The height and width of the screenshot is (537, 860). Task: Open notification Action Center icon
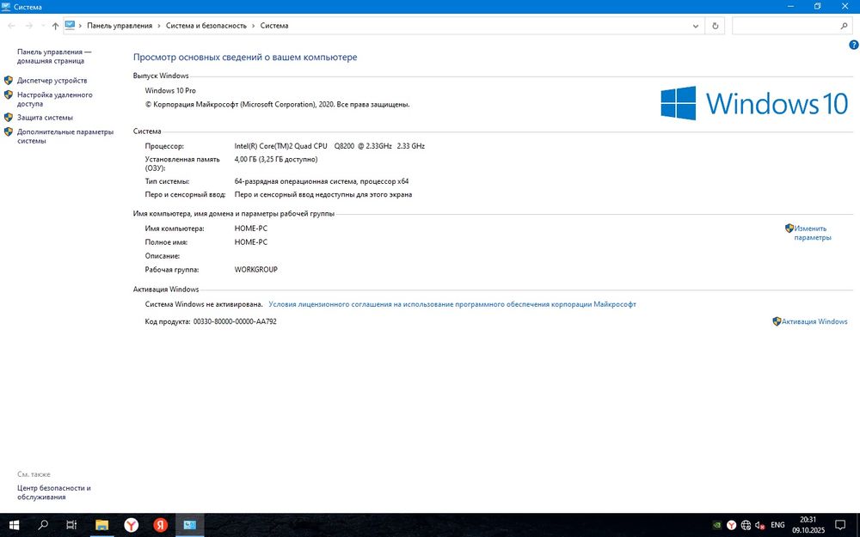click(x=840, y=525)
